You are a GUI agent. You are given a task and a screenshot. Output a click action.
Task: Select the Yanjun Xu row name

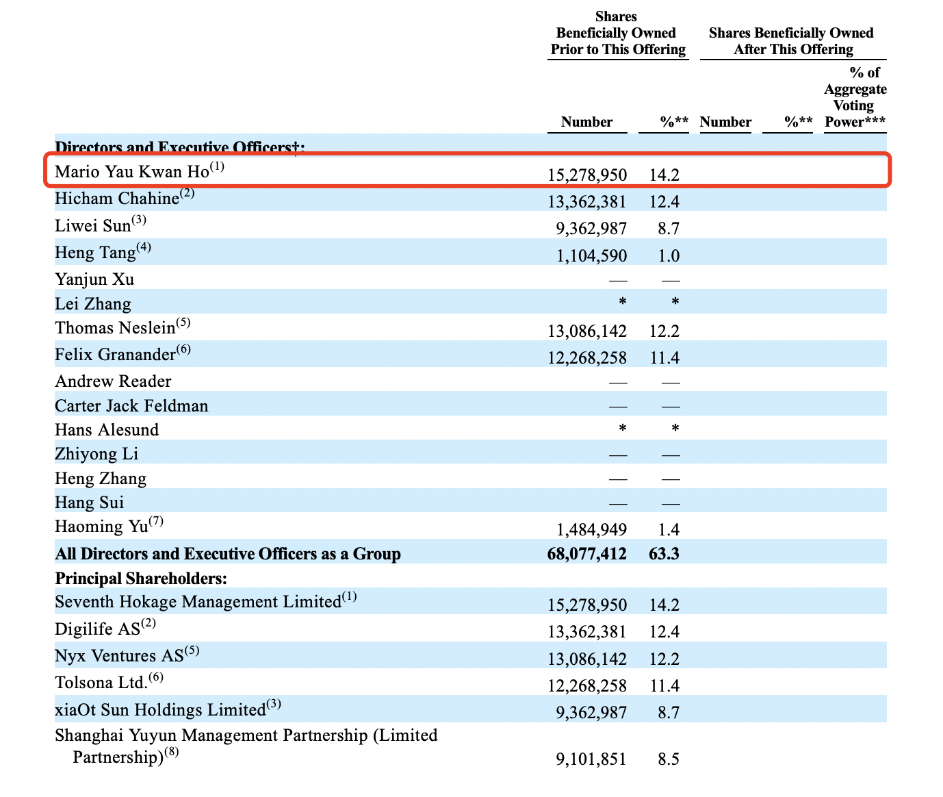94,279
